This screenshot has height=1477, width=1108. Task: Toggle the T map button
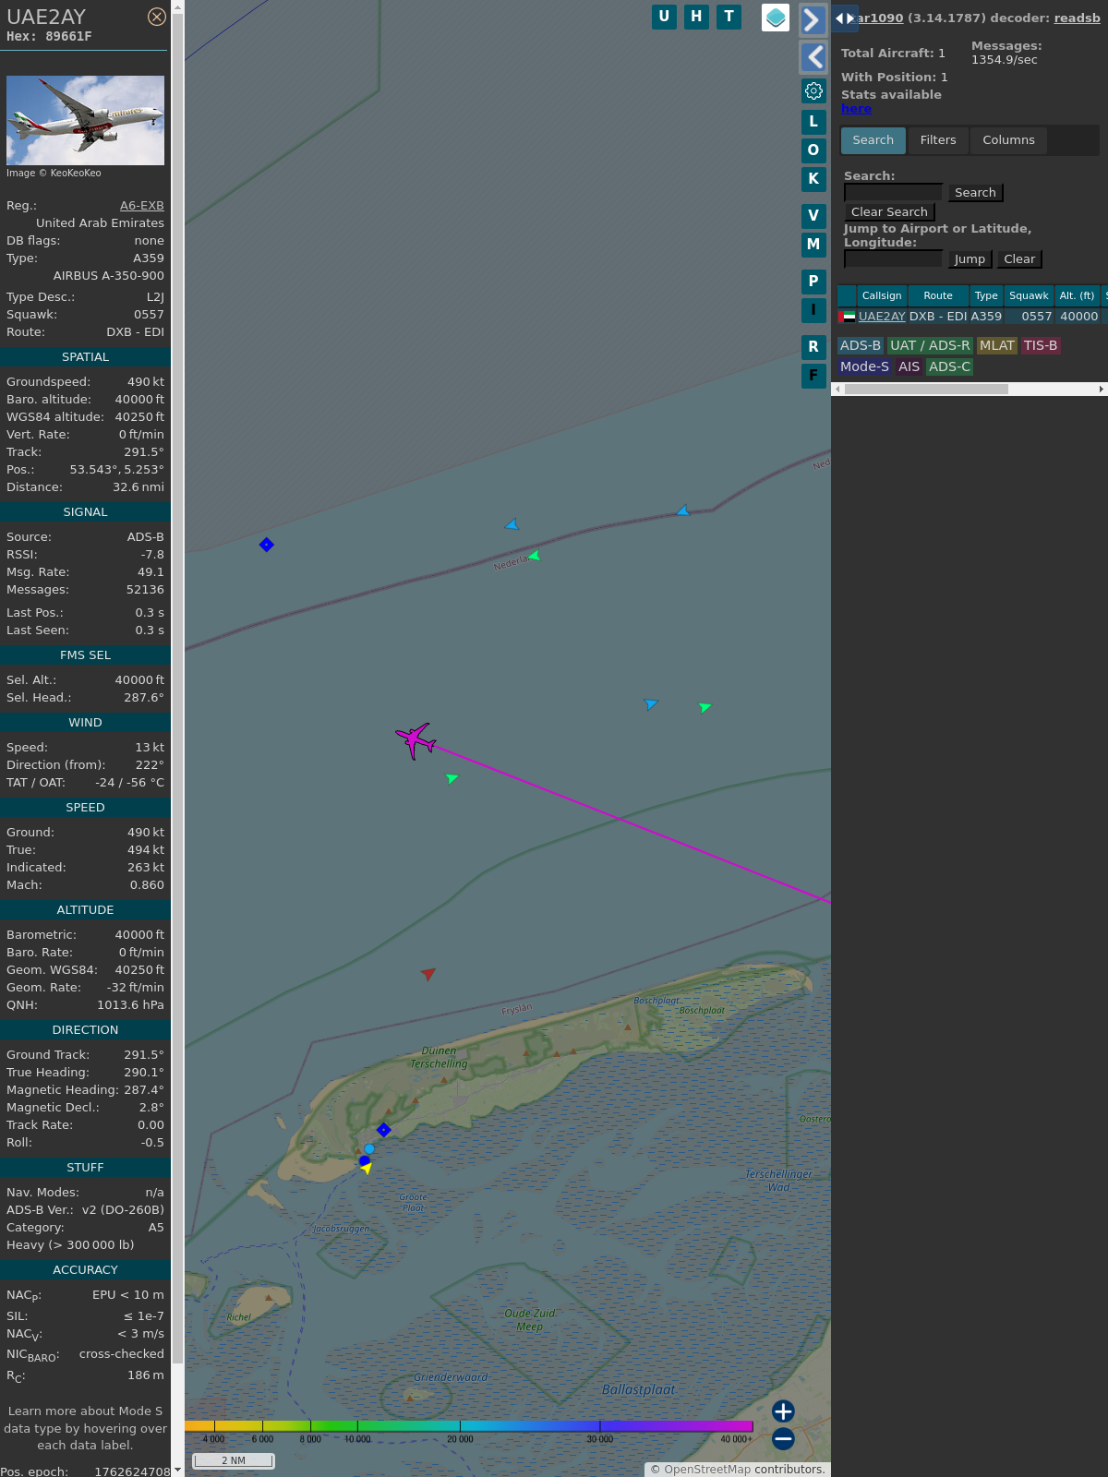click(729, 17)
